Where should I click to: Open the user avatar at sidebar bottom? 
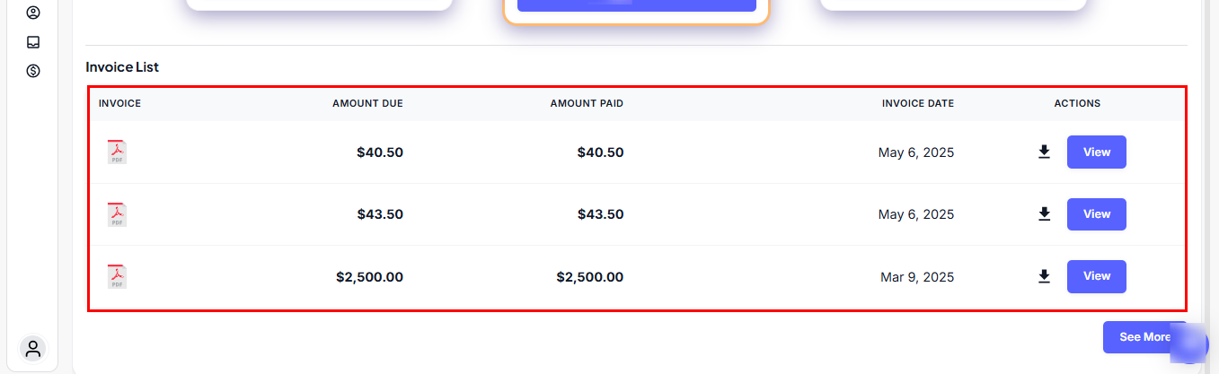pos(33,348)
